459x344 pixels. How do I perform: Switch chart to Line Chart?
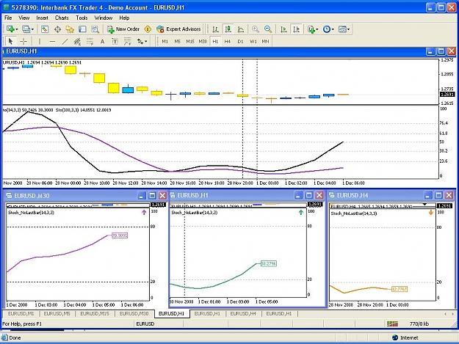[x=241, y=29]
